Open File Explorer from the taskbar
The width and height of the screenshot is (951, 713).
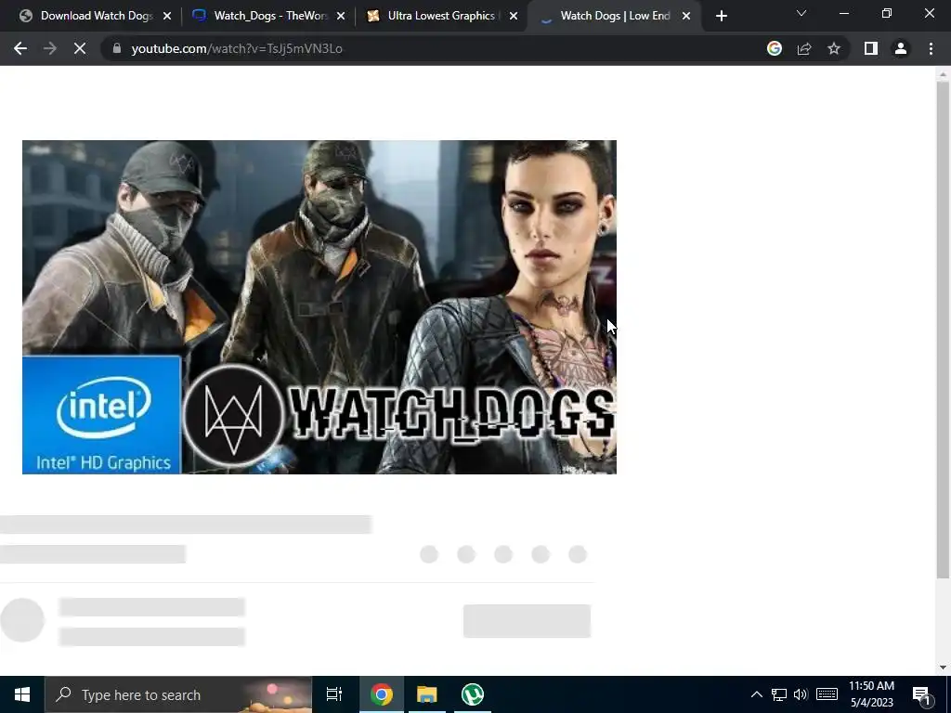(x=427, y=694)
